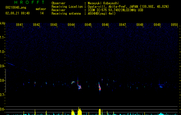Click the Receiving antenna label
Viewport: 181px width, 115px height.
coord(66,14)
